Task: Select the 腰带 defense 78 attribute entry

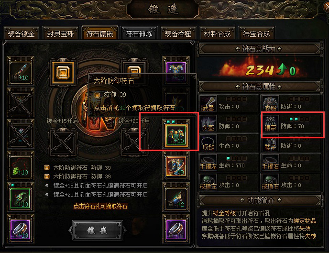Action: pos(291,124)
